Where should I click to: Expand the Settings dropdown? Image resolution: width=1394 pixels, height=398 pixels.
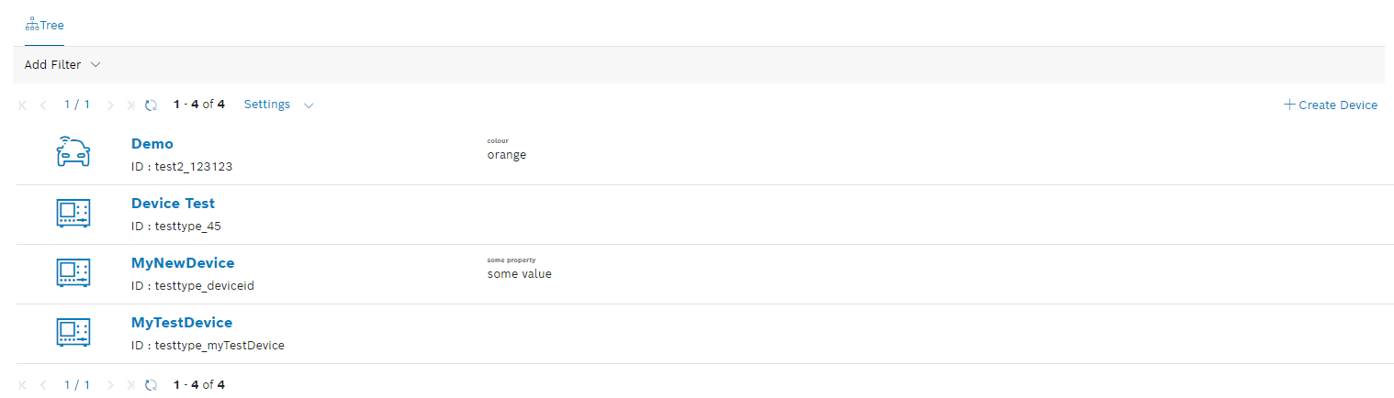click(278, 105)
